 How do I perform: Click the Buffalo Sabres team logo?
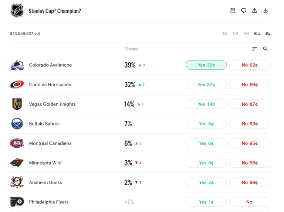pos(17,124)
